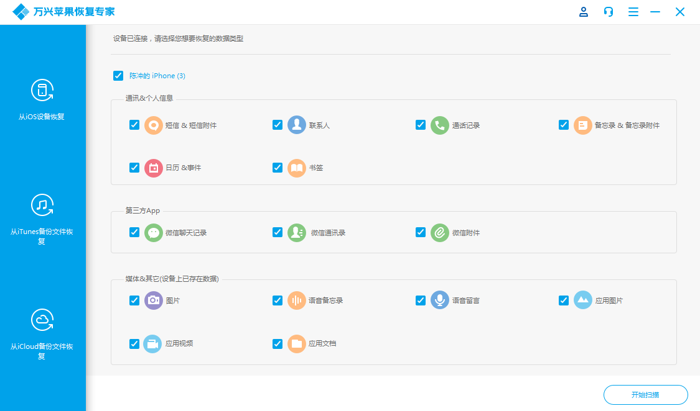
Task: Click the 微信附件 label text
Action: click(x=466, y=233)
